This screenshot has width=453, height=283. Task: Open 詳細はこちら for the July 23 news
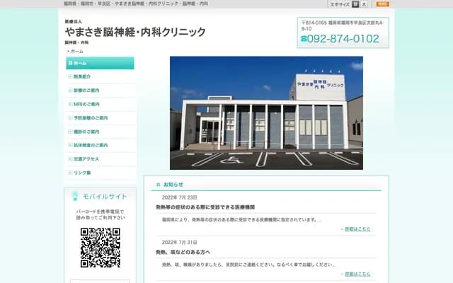tap(357, 229)
